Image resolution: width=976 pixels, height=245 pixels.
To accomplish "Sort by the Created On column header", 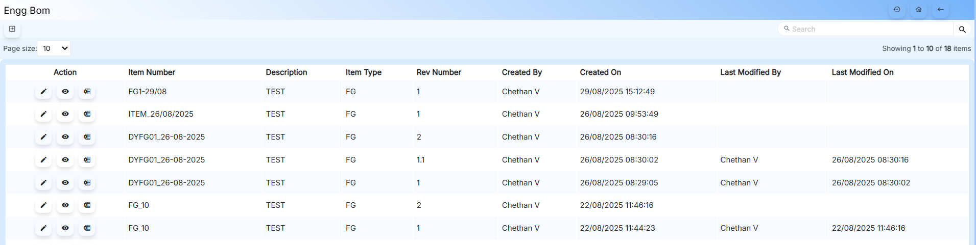I will point(601,72).
